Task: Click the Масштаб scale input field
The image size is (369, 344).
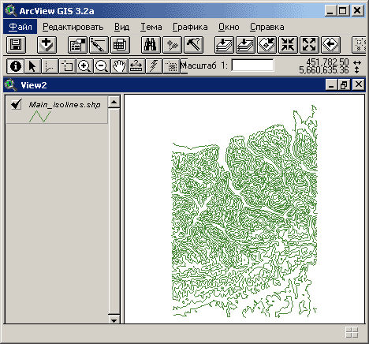Action: [x=252, y=65]
